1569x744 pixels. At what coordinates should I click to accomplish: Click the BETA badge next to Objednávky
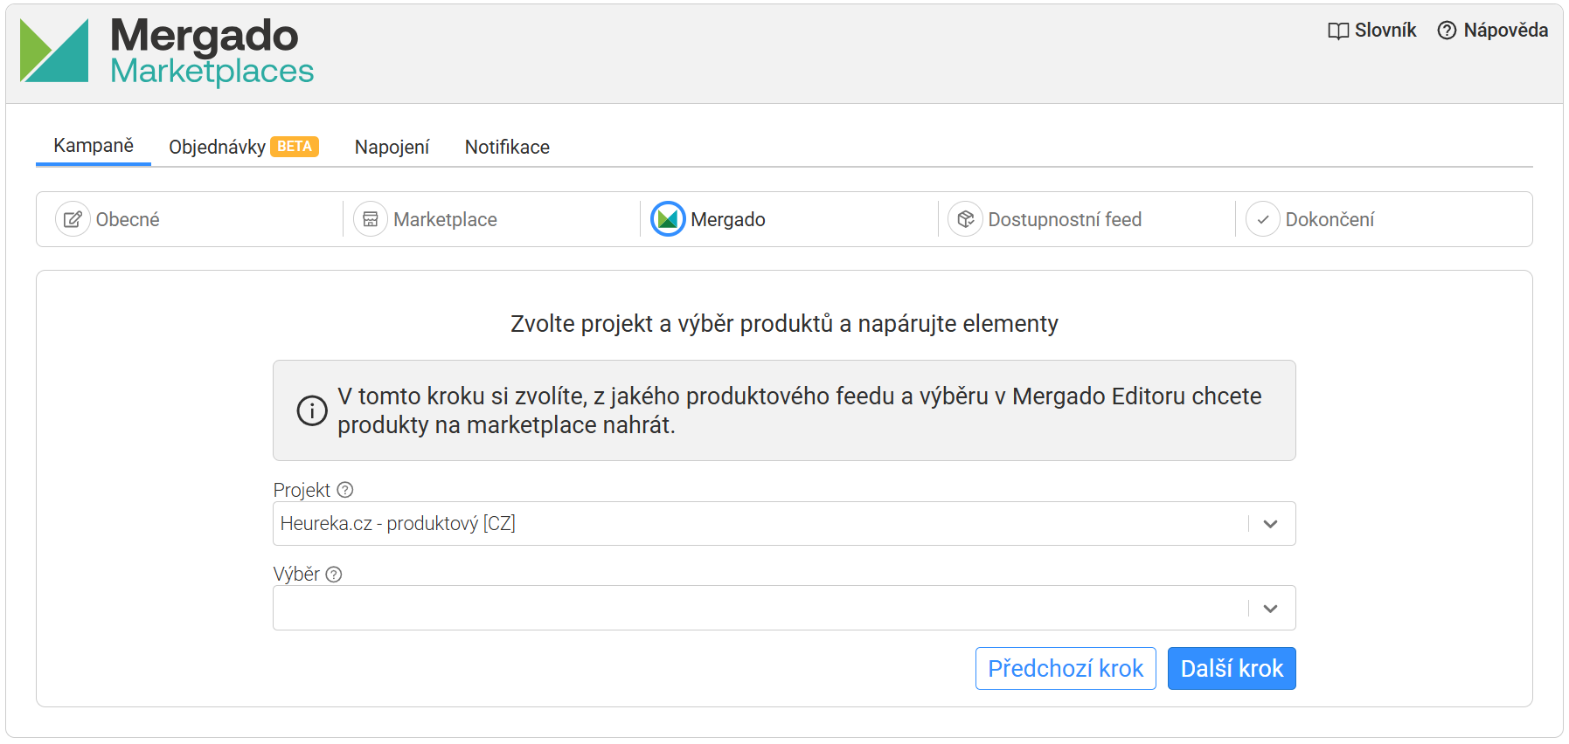pos(295,147)
